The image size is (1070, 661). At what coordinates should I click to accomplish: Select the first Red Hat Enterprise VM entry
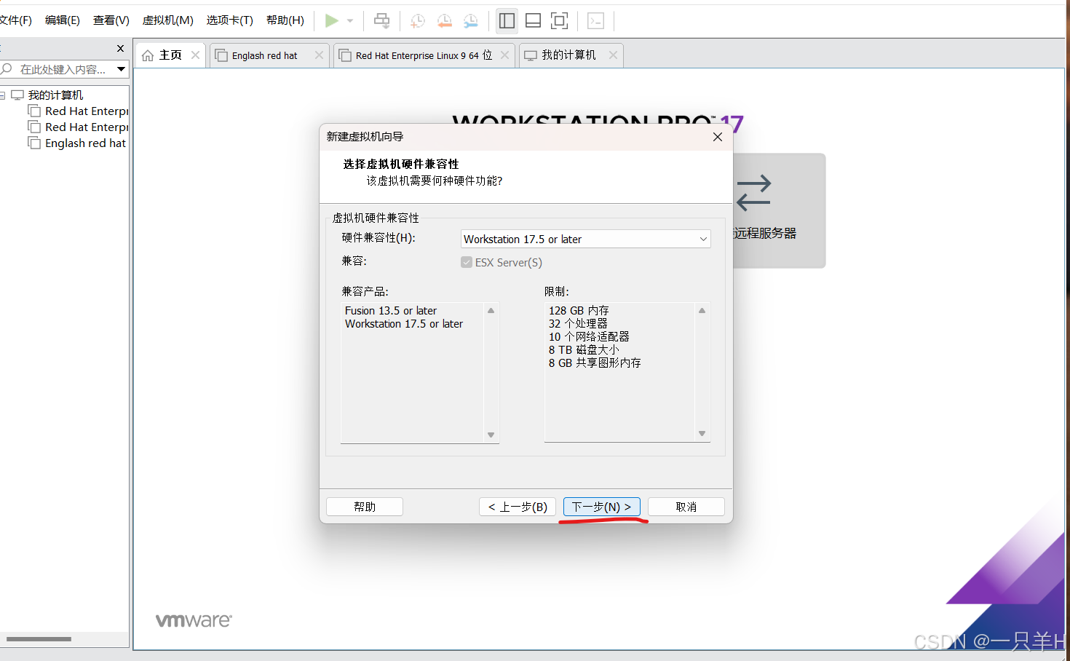click(86, 111)
